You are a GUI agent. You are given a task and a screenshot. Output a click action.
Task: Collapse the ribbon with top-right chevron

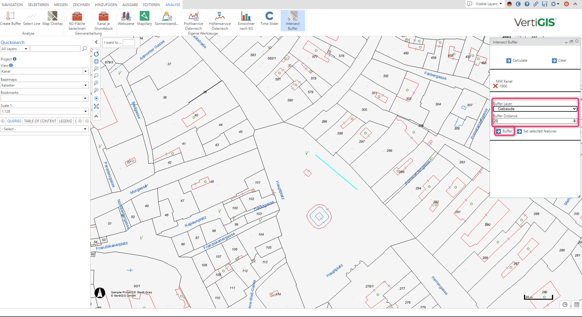[575, 4]
